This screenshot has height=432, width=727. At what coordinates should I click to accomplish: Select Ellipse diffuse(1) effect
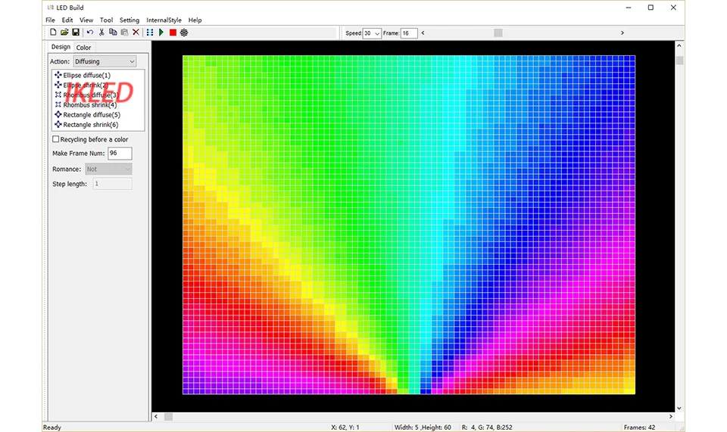pyautogui.click(x=86, y=75)
